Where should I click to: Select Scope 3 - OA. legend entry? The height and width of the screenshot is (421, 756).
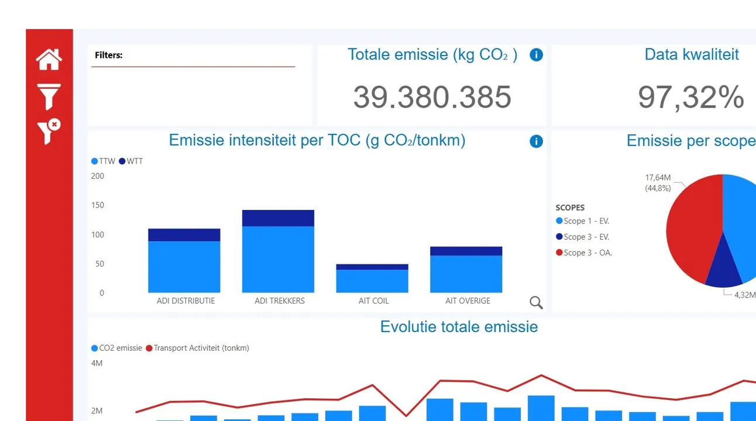coord(583,253)
